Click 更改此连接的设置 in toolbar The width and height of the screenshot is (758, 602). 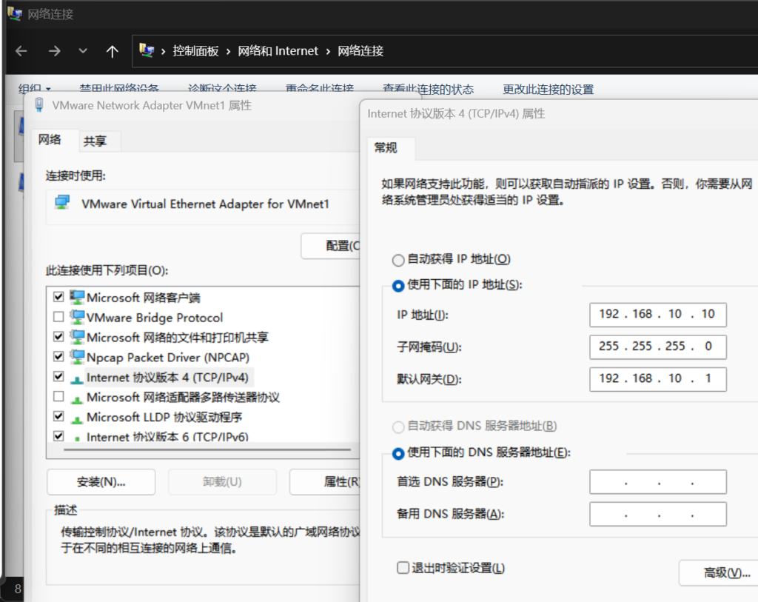tap(548, 89)
